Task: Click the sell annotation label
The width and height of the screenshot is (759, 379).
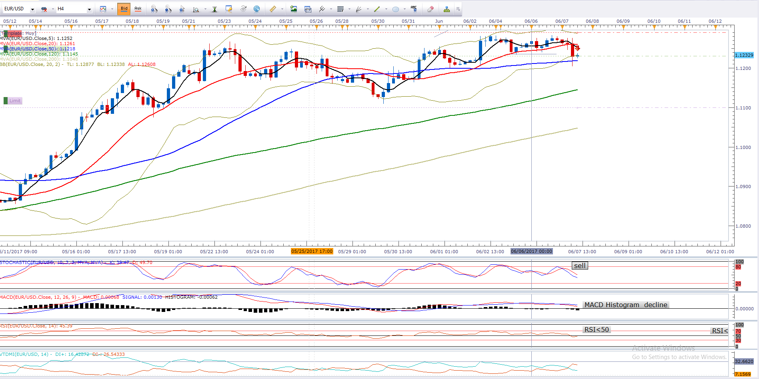Action: 579,266
